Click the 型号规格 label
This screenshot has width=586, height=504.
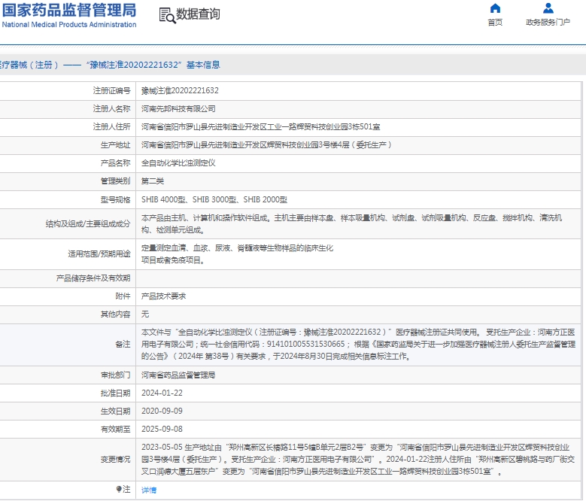point(116,200)
